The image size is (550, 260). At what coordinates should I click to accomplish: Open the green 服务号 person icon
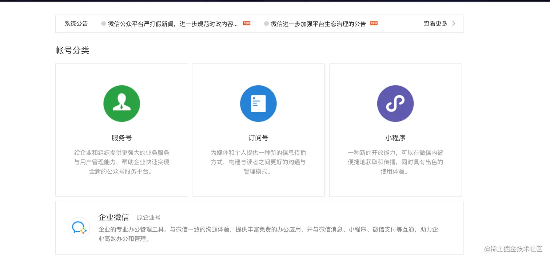tap(121, 103)
